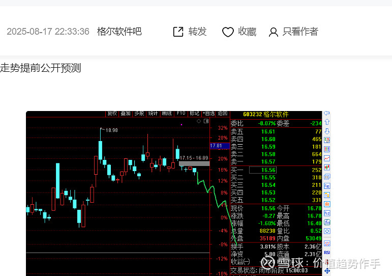Image resolution: width=392 pixels, height=276 pixels.
Task: Click the down arrow icon in chart sidebar
Action: point(327,131)
